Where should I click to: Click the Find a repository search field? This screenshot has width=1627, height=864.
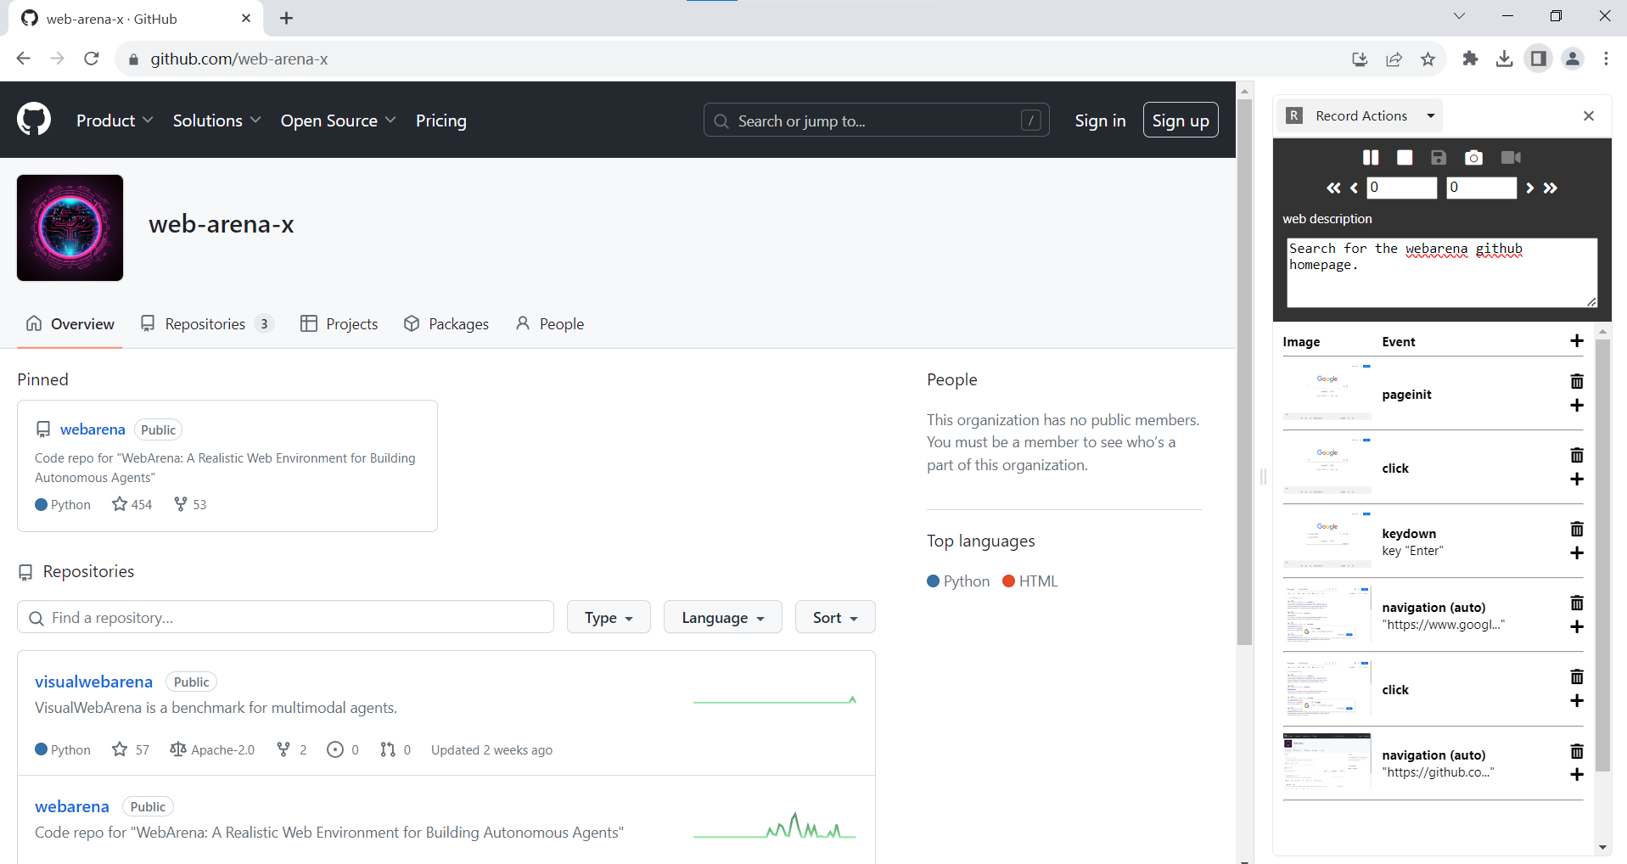[285, 617]
